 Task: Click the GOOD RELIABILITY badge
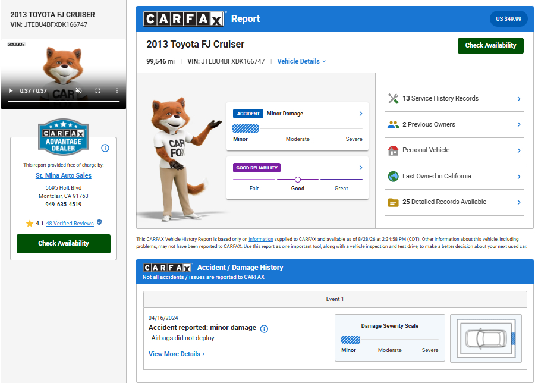click(257, 168)
